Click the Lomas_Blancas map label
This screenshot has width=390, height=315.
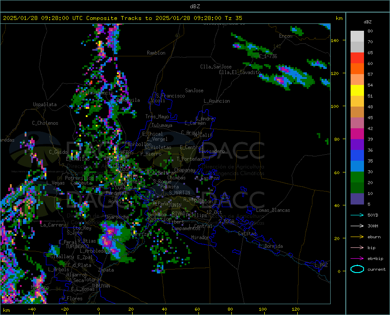click(273, 210)
